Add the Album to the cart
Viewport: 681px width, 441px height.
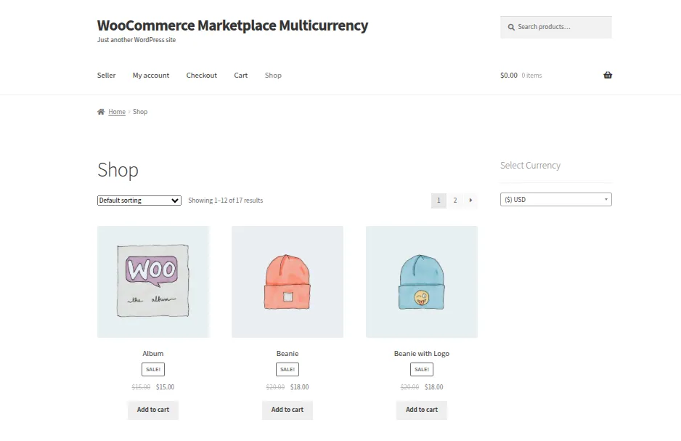click(152, 410)
